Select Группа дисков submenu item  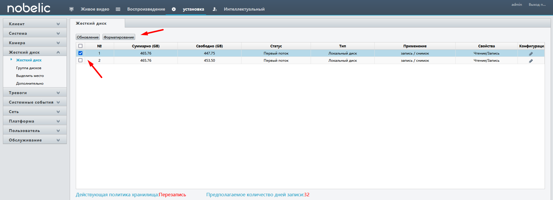(29, 68)
